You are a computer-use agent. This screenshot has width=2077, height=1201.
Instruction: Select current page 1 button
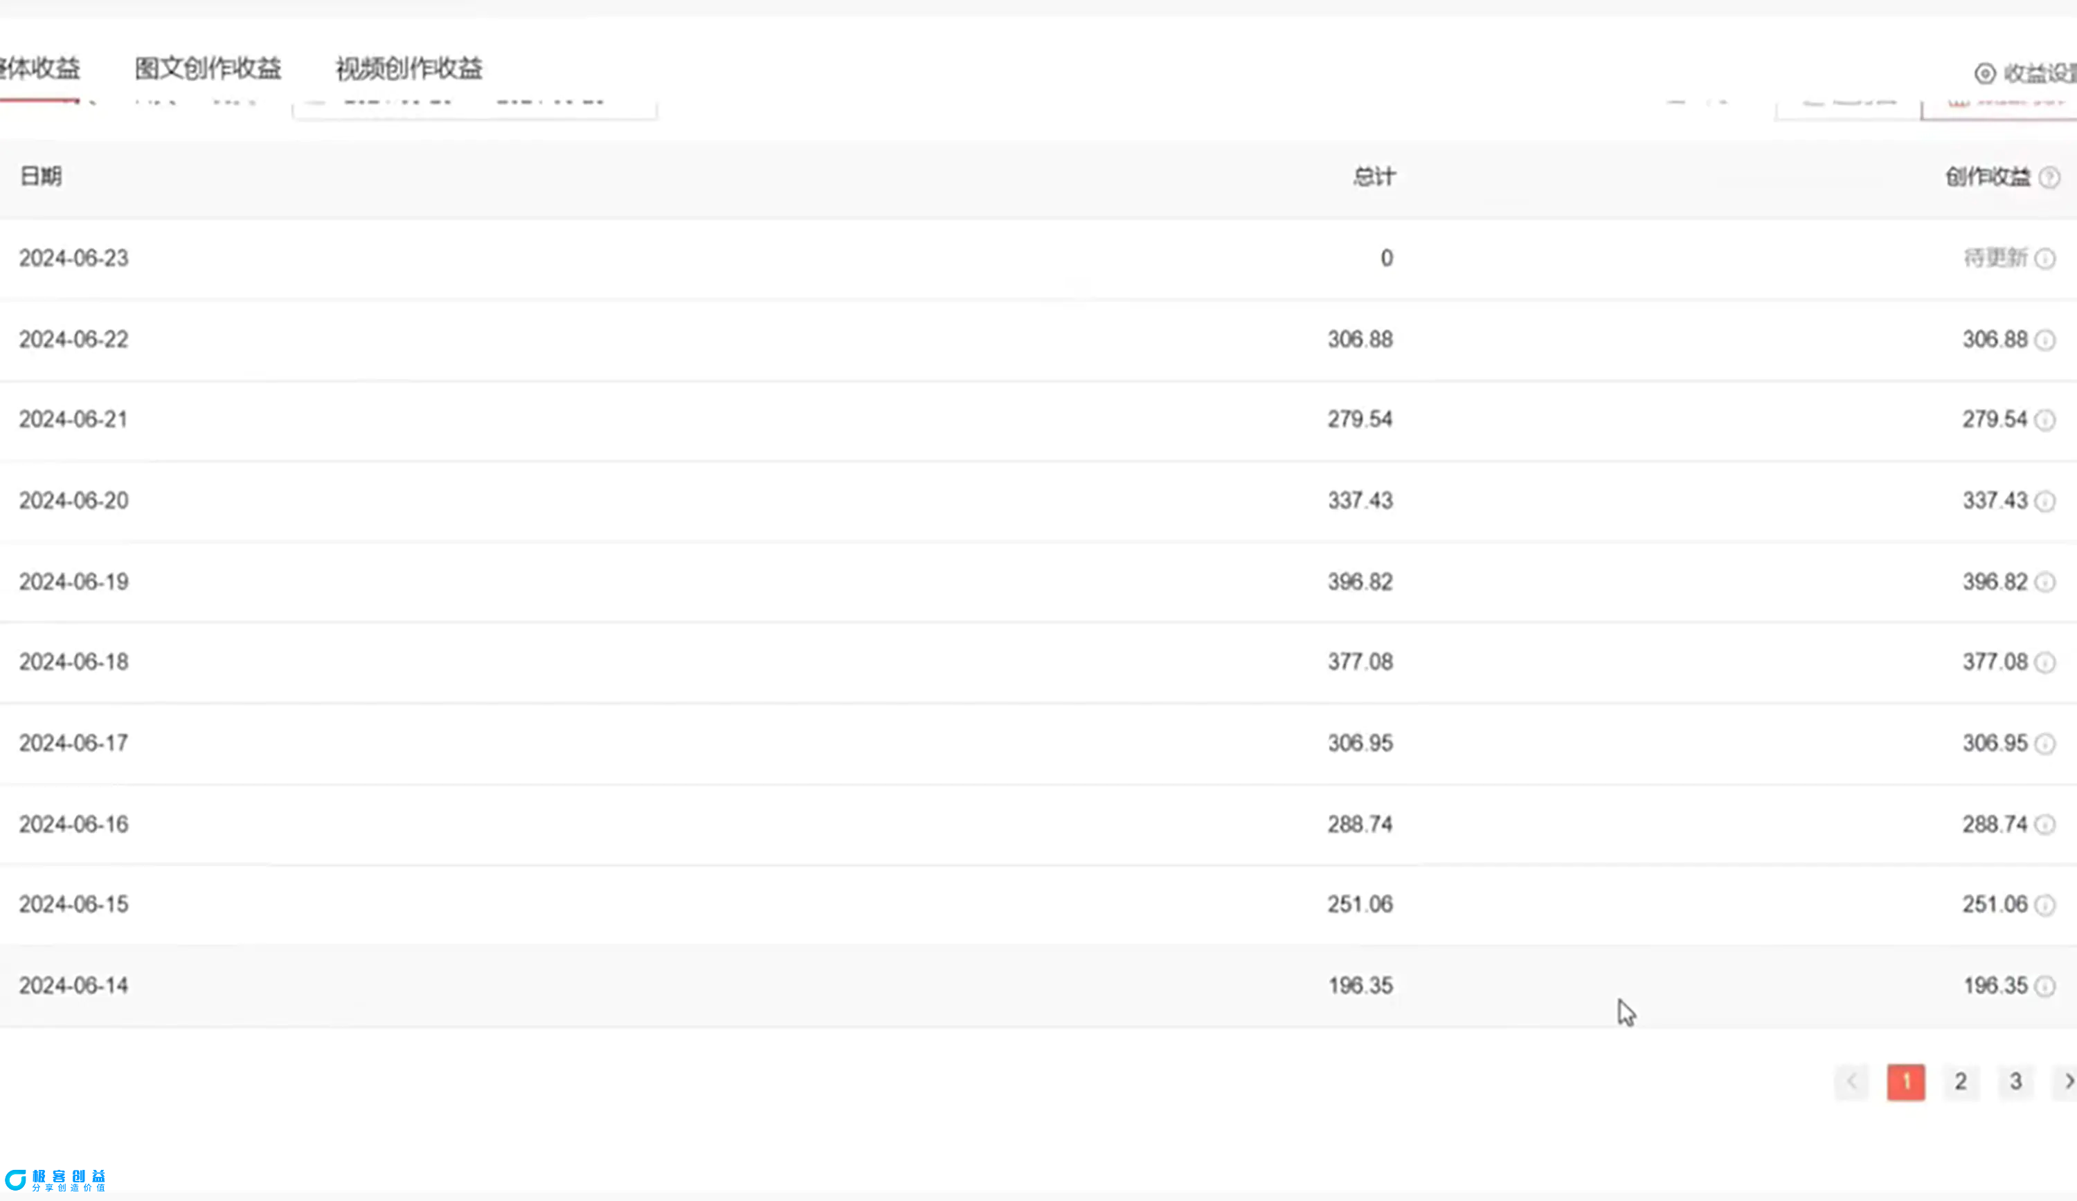tap(1905, 1081)
